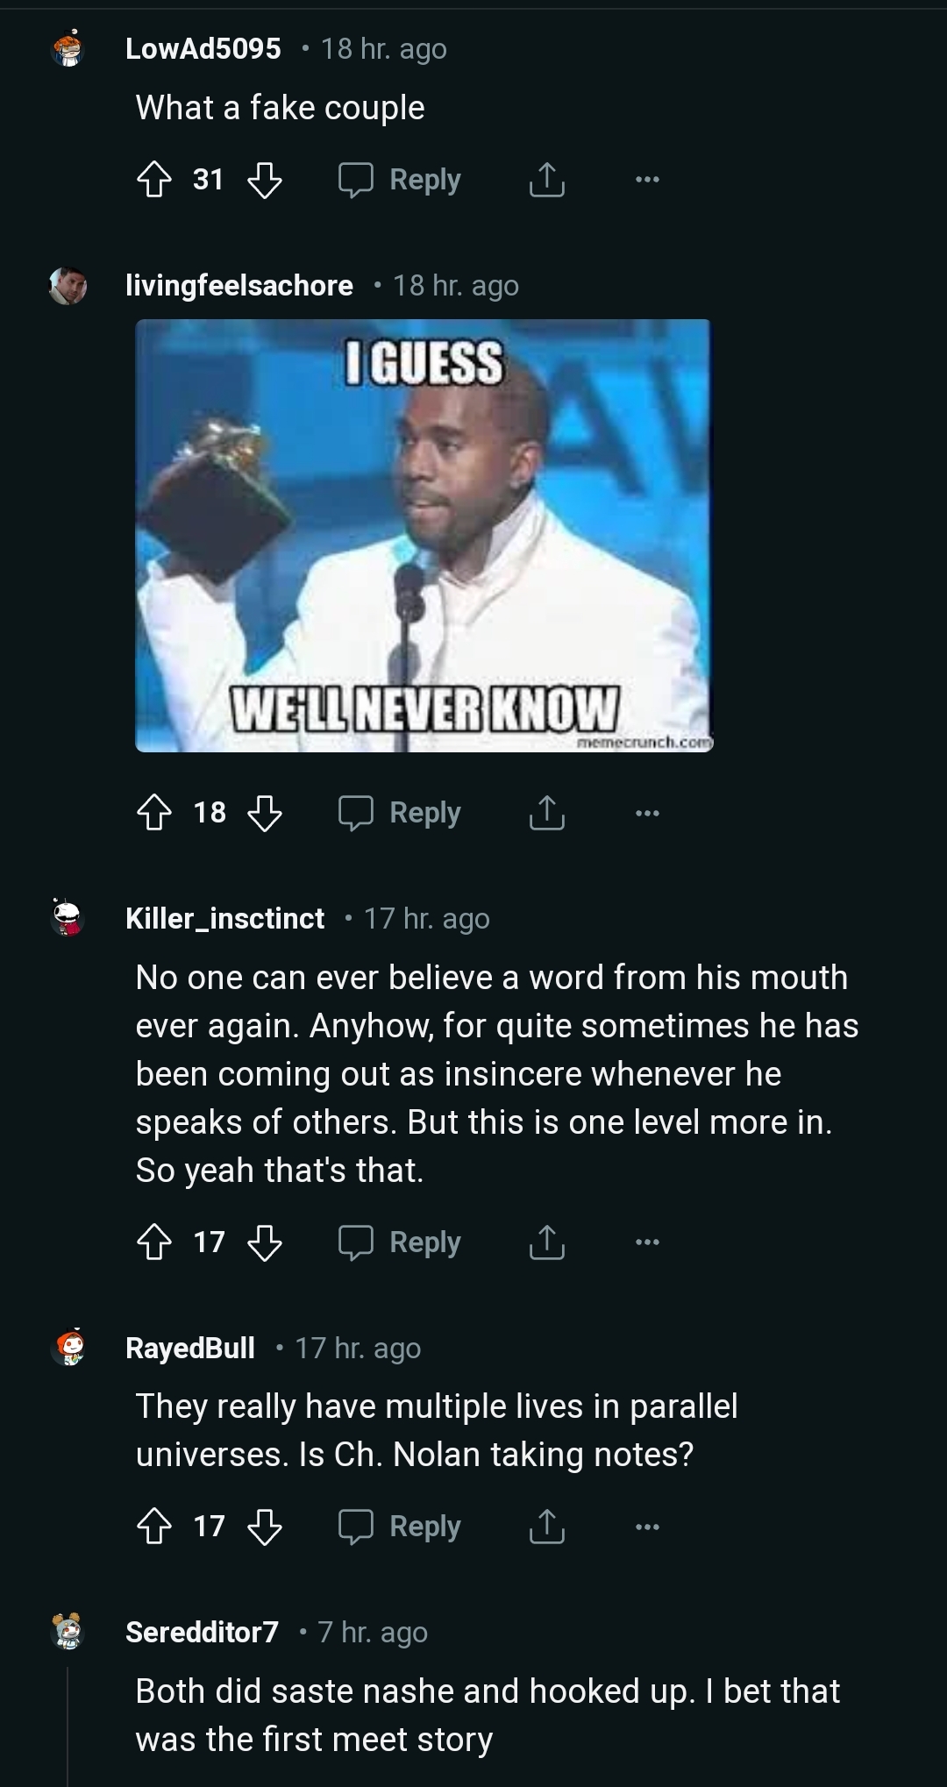
Task: Click livingfeelsachore's avatar
Action: click(x=68, y=287)
